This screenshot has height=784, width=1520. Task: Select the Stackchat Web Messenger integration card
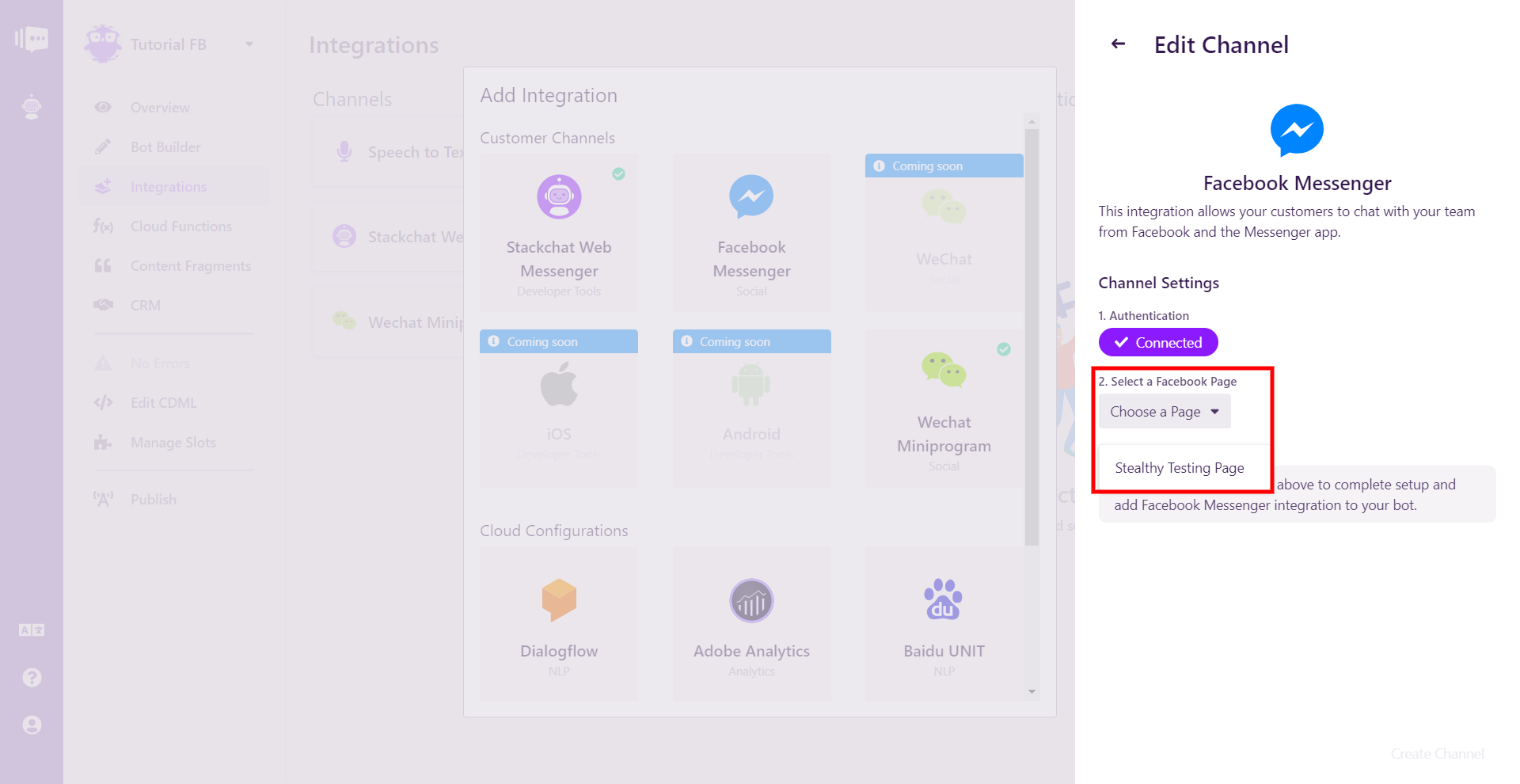[x=559, y=233]
